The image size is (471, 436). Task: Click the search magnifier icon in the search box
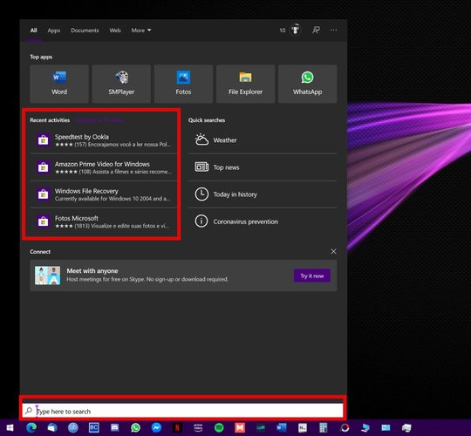click(29, 411)
